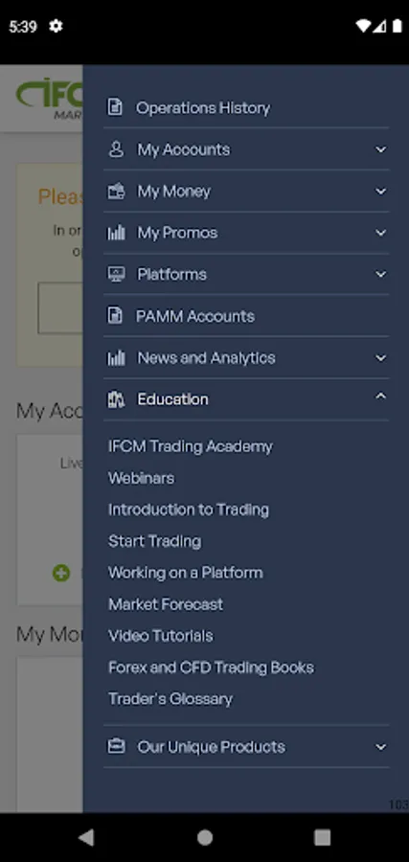Collapse the Education section arrow

point(380,396)
